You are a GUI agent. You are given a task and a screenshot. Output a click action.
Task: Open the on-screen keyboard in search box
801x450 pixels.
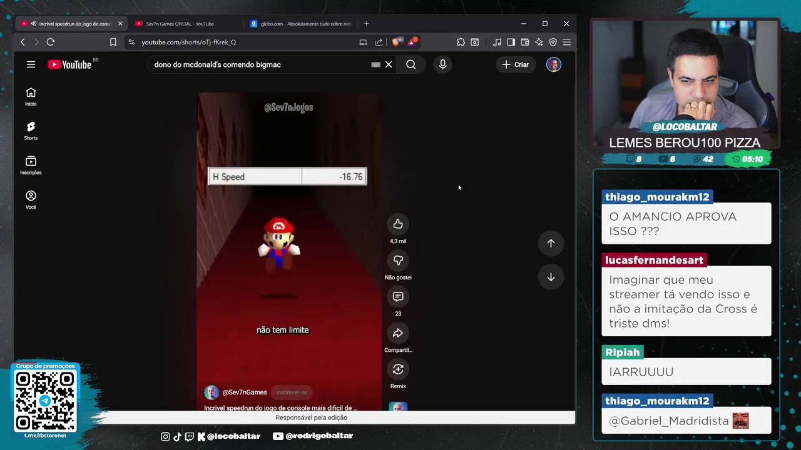[x=375, y=64]
